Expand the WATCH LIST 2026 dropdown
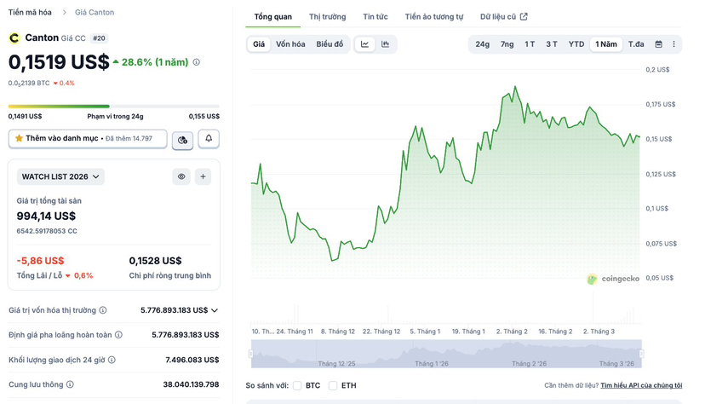 coord(60,176)
